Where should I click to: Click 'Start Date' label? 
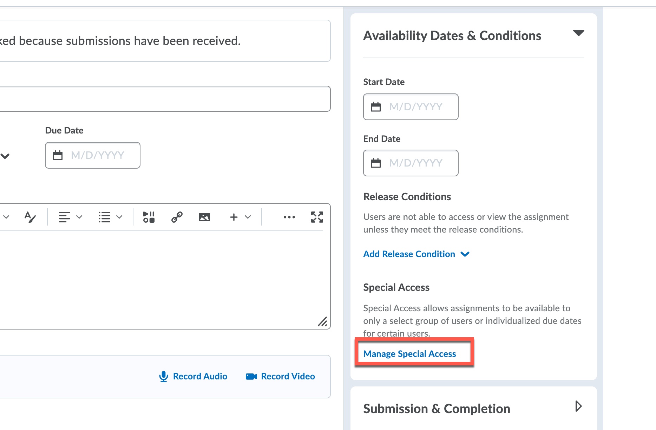(384, 82)
